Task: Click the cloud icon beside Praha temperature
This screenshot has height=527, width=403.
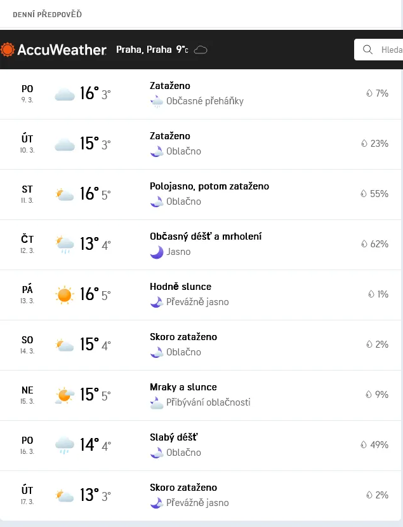Action: coord(201,50)
